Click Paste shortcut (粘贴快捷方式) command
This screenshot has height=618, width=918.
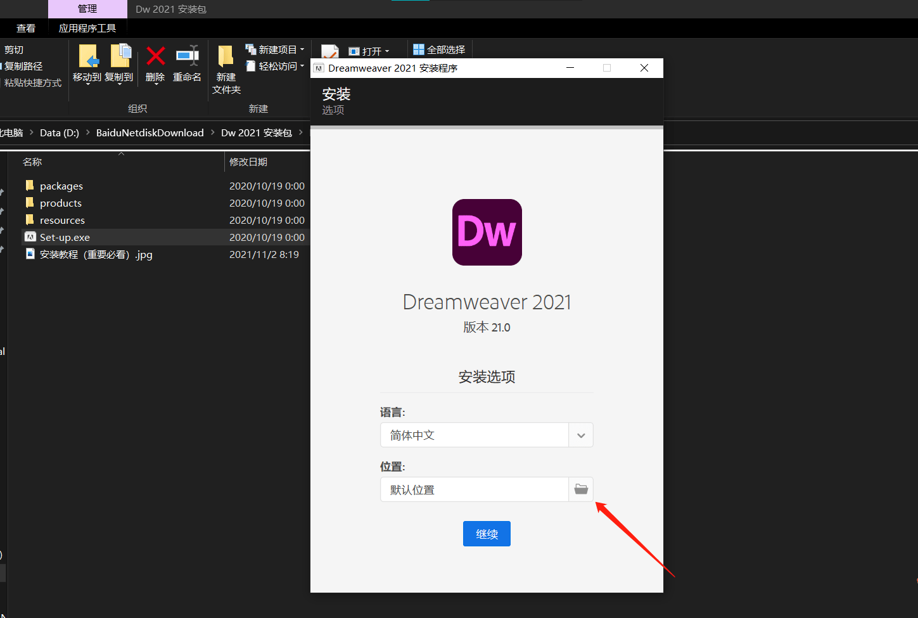pyautogui.click(x=32, y=82)
